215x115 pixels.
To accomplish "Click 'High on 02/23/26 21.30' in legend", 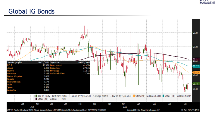I will coord(81,96).
